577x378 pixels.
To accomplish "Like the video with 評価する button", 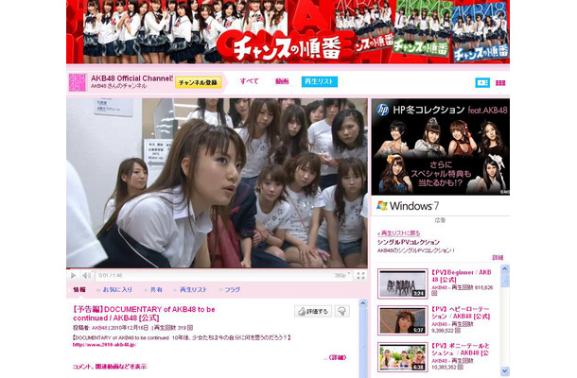I will click(313, 311).
